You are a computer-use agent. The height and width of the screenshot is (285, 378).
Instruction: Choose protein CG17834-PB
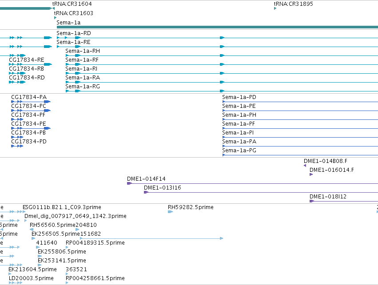(x=28, y=133)
